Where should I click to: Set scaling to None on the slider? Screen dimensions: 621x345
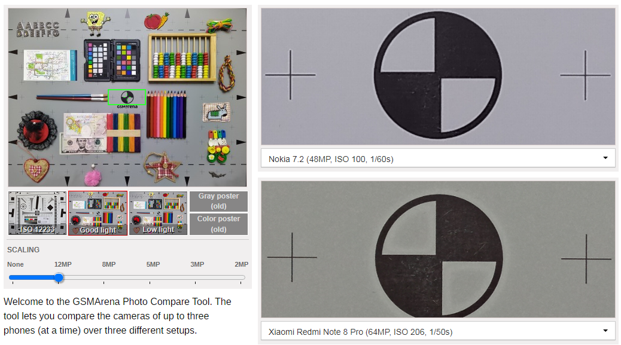coord(13,278)
